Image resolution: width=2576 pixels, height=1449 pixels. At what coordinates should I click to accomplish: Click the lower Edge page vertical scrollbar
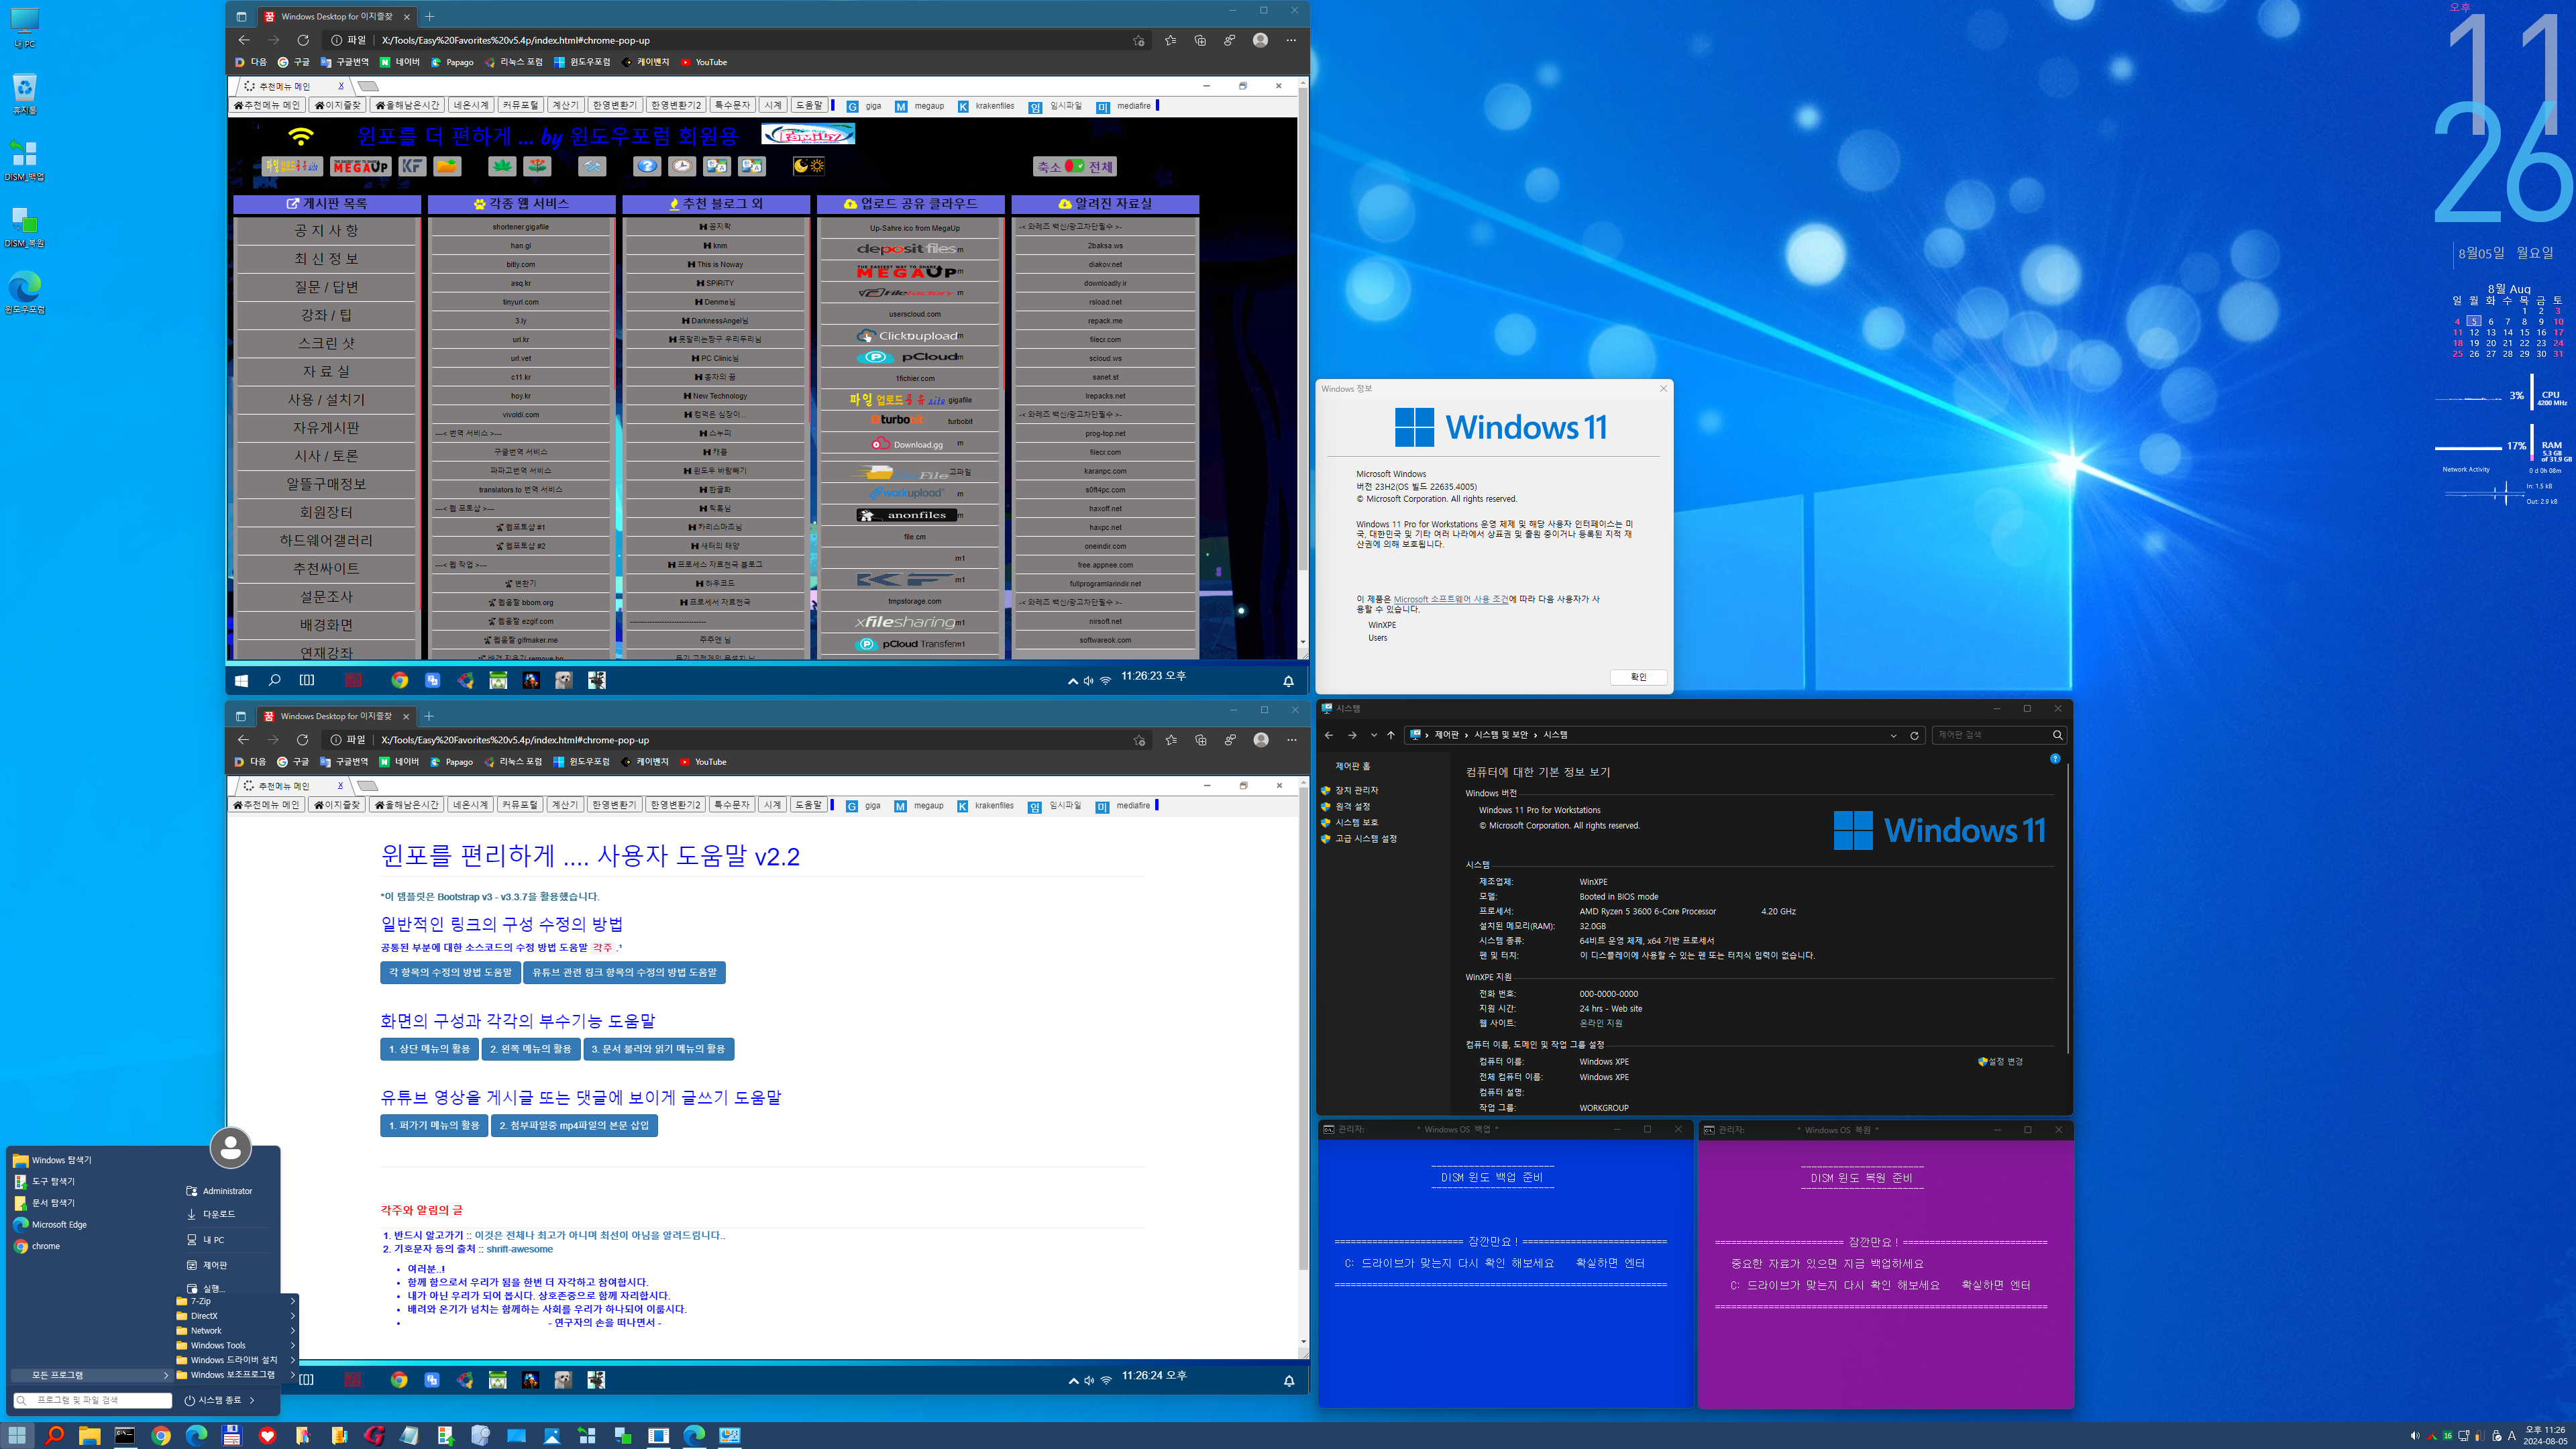(x=1302, y=1030)
